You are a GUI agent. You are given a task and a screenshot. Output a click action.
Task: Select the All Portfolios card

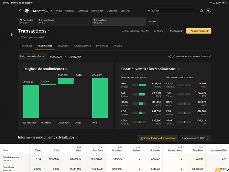tap(26, 22)
